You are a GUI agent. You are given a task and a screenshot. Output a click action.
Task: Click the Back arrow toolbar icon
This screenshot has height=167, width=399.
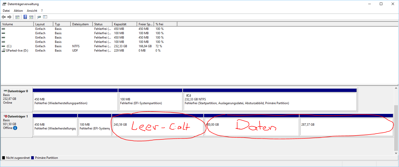(4, 17)
